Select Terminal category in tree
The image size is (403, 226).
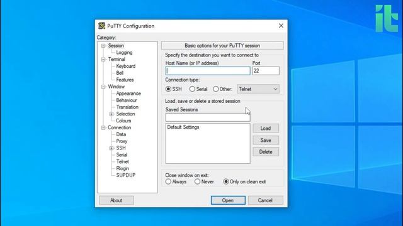pyautogui.click(x=116, y=59)
